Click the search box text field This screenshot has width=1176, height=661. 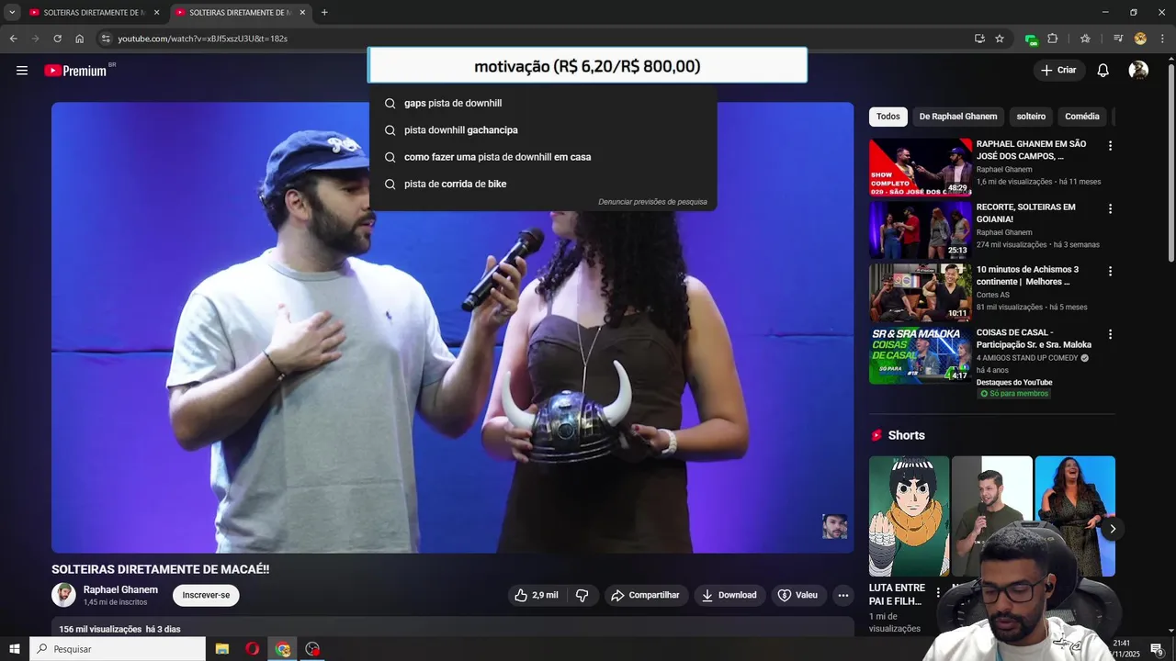coord(587,66)
